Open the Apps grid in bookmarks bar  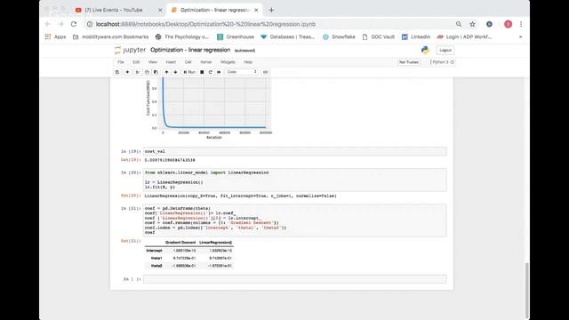(x=55, y=36)
